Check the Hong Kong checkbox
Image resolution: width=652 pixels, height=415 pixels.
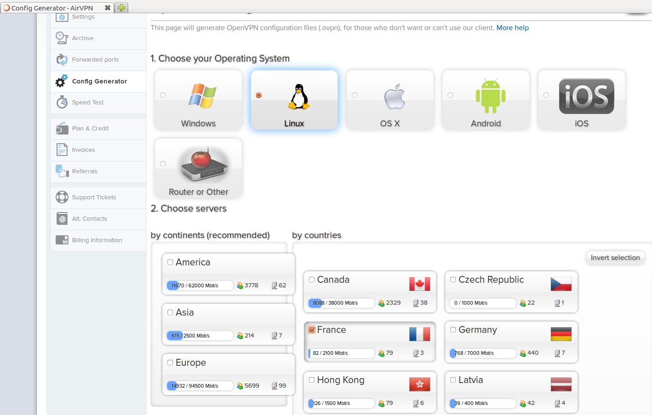click(x=312, y=380)
